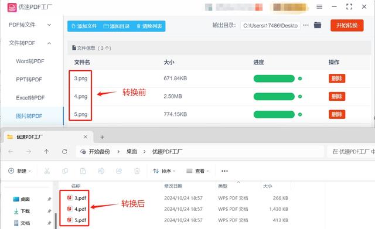Click the 优速PDF工厂 app logo icon
The image size is (375, 229).
pyautogui.click(x=12, y=8)
